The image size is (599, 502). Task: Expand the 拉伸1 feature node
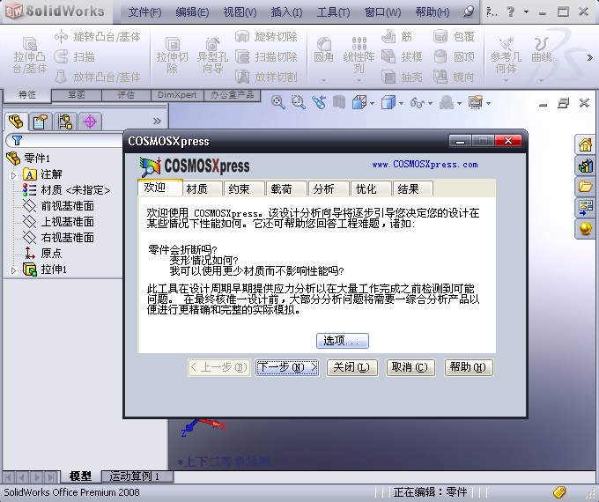click(13, 270)
